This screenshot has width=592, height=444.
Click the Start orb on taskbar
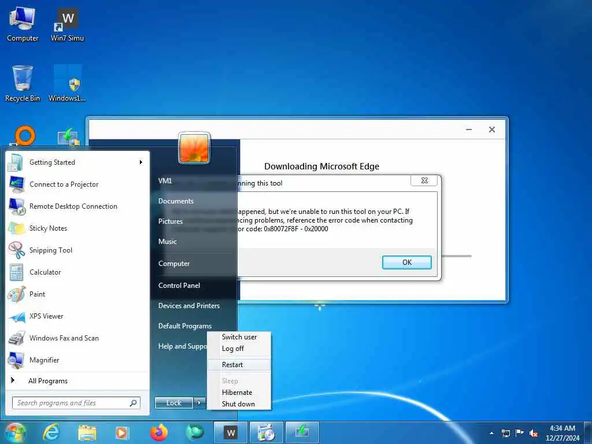pyautogui.click(x=15, y=432)
